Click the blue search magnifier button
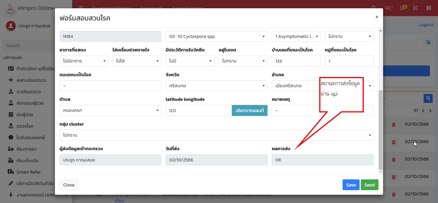 click(x=428, y=98)
